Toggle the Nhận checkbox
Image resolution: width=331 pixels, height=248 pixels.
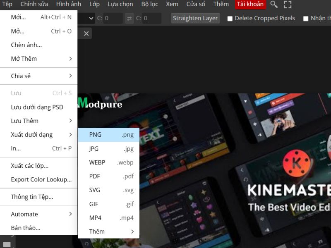click(305, 19)
